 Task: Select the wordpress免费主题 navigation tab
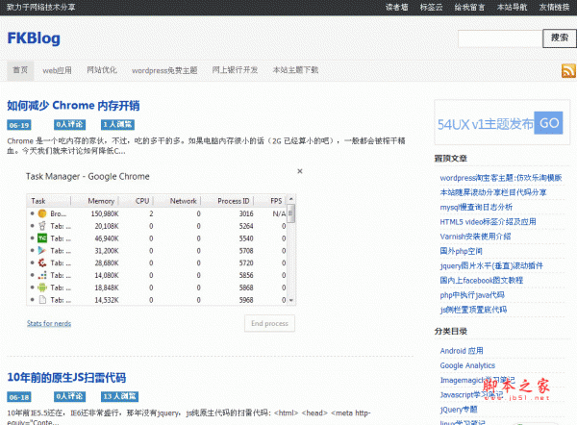(164, 70)
